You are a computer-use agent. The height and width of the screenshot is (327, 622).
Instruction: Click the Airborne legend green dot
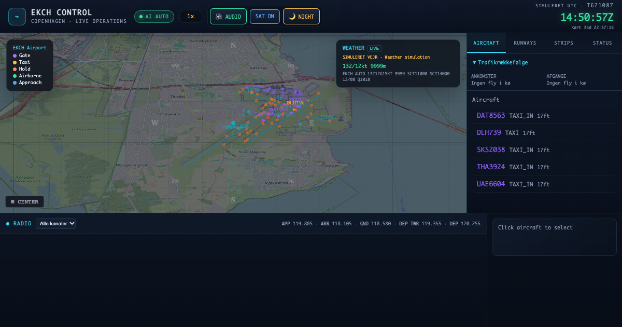pos(15,76)
